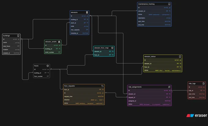Click floor_id field in elevator_status table
208x126 pixels.
point(163,67)
